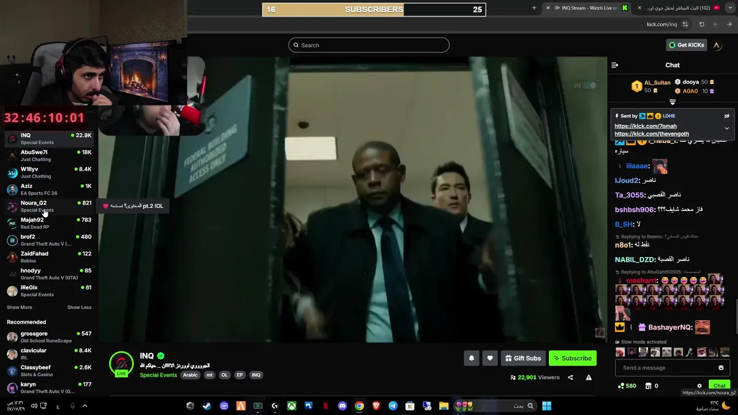Open the kick.com/thevengoth link

652,134
